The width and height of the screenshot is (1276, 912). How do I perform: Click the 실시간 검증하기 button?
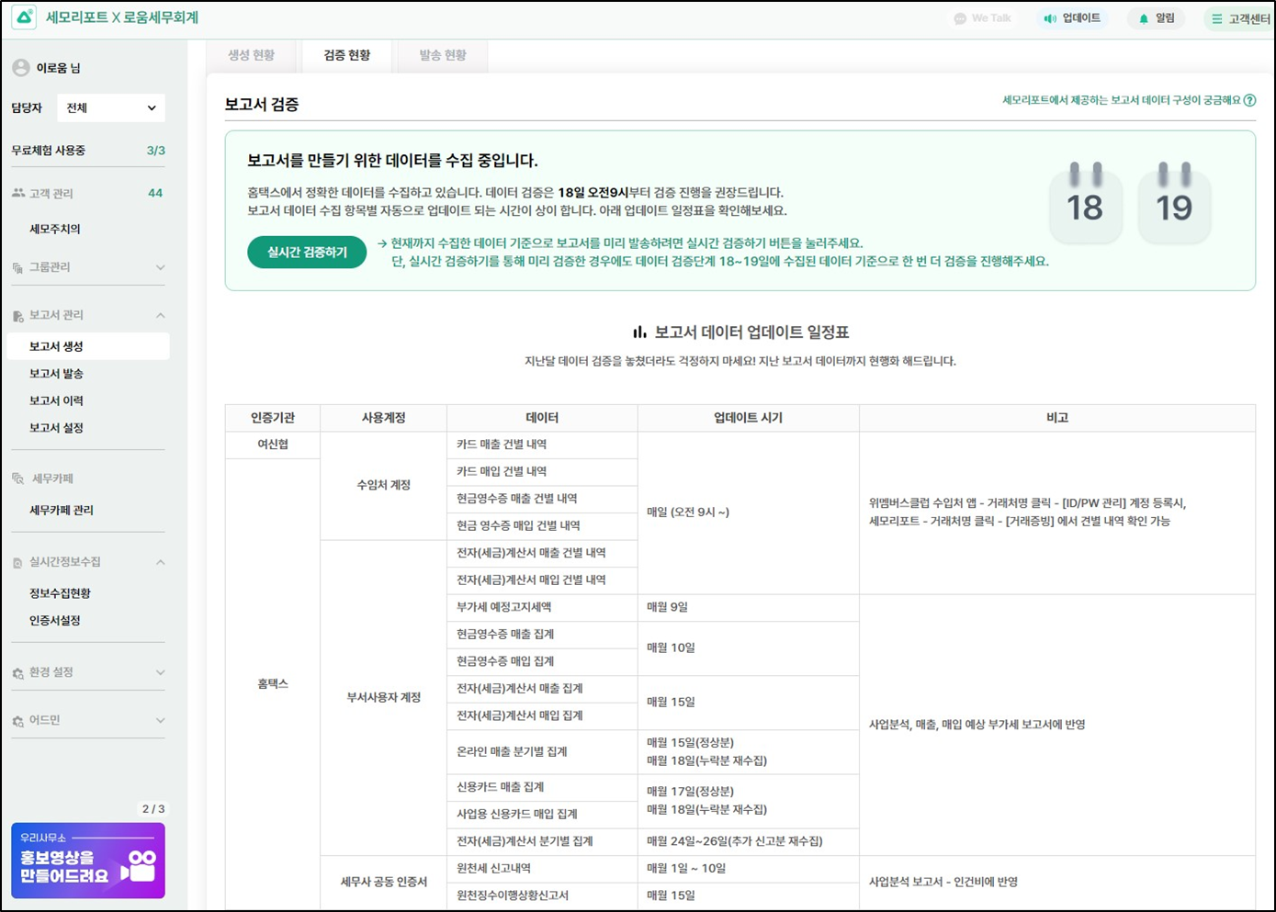(307, 253)
